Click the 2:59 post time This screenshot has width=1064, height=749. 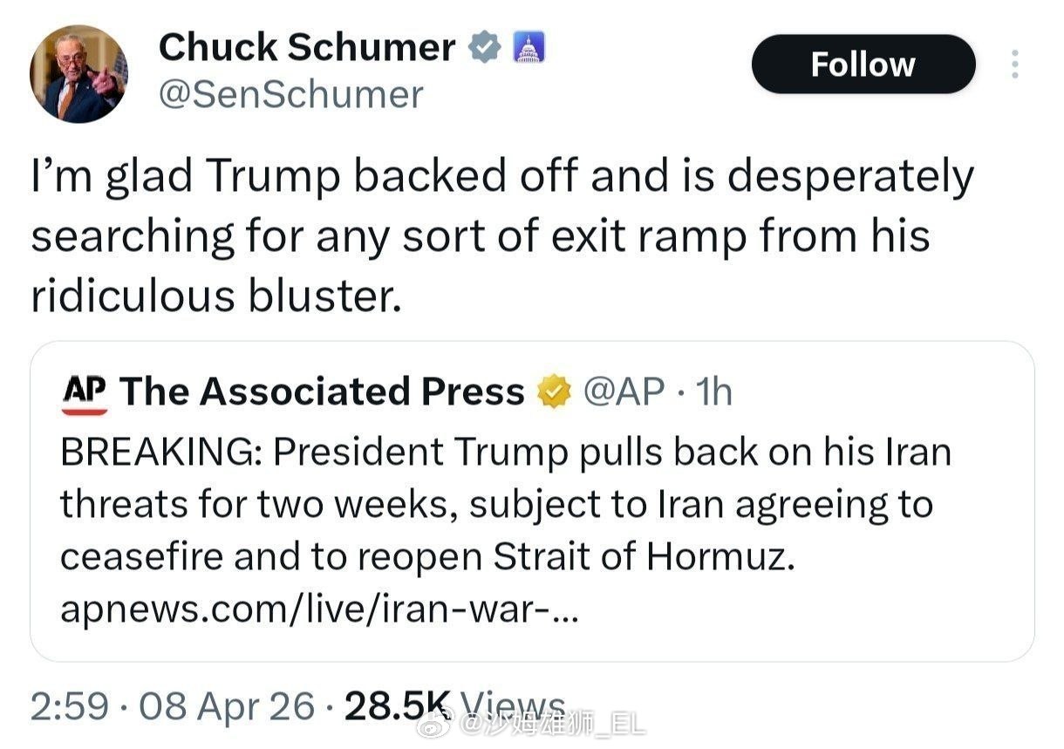(70, 706)
